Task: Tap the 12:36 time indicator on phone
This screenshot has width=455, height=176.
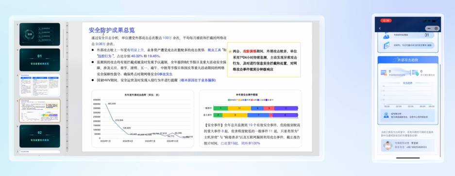Action: click(x=386, y=21)
